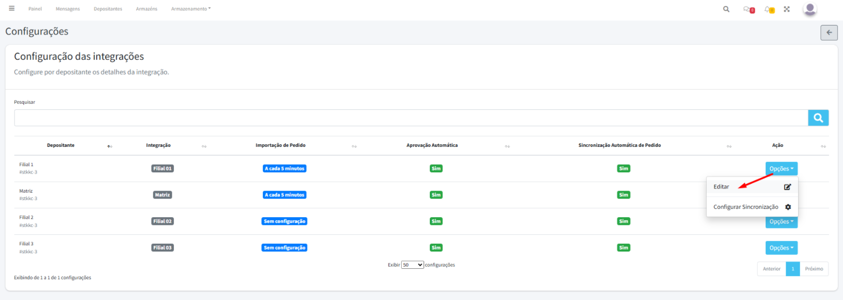843x300 pixels.
Task: Click the user avatar profile picture
Action: tap(810, 9)
